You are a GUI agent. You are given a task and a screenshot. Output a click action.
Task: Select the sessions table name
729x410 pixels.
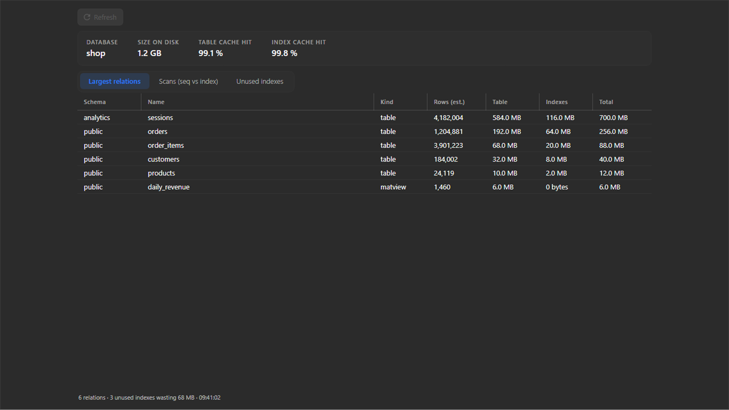pyautogui.click(x=160, y=118)
